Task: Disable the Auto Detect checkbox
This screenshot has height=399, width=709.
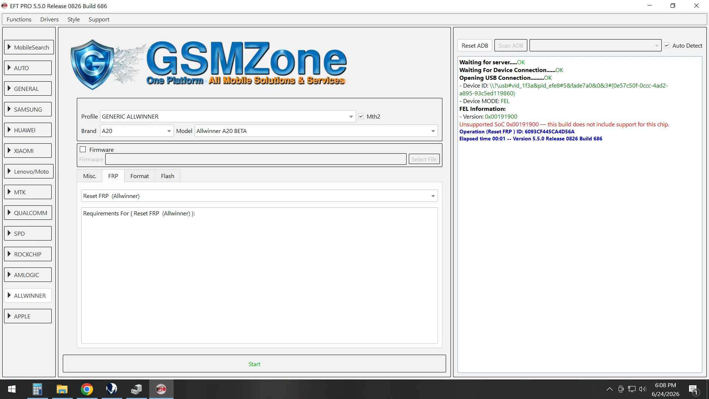Action: (x=667, y=45)
